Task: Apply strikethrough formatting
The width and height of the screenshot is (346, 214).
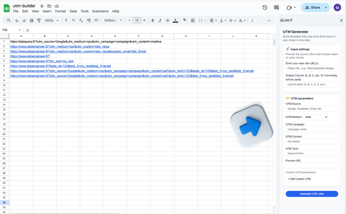Action: pyautogui.click(x=168, y=20)
